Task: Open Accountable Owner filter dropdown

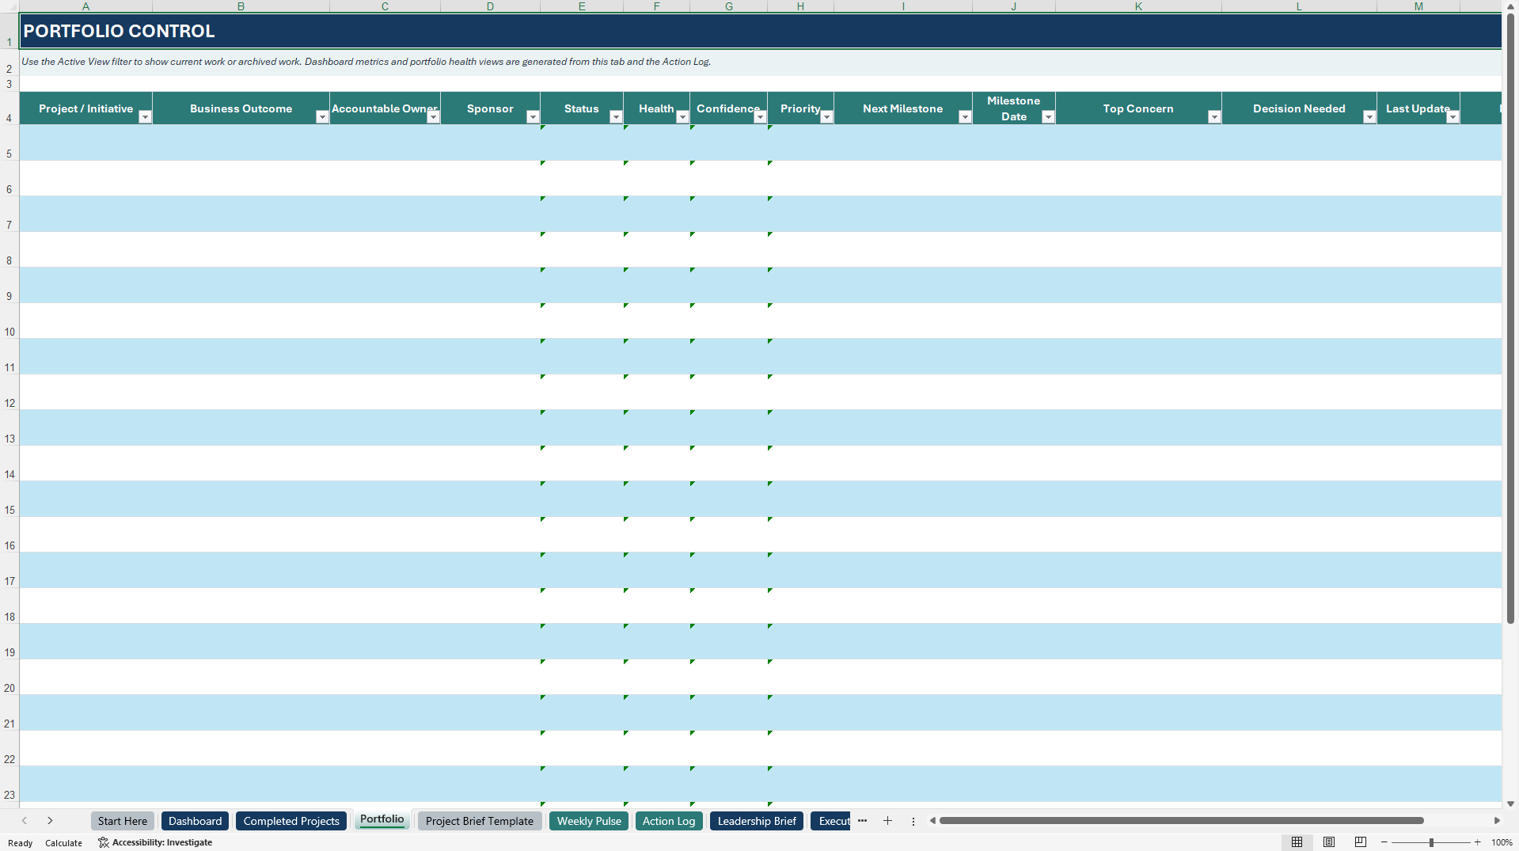Action: pyautogui.click(x=433, y=117)
